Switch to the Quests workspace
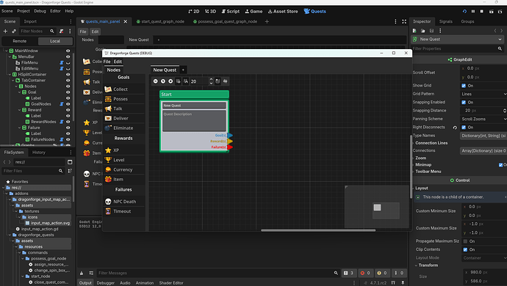Viewport: 507px width, 286px height. 315,11
